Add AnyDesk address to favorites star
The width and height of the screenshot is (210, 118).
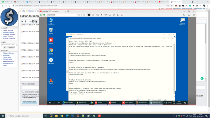84,15
